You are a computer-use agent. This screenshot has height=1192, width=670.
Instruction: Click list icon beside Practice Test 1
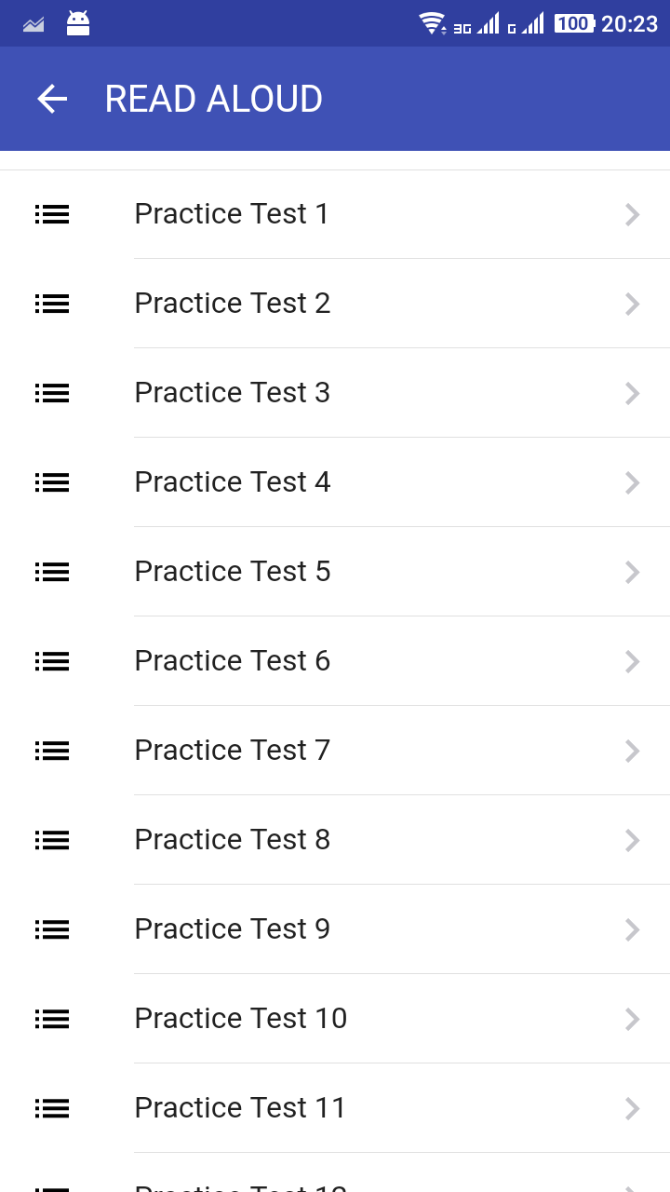pos(52,214)
